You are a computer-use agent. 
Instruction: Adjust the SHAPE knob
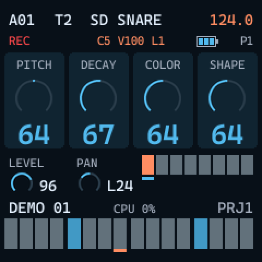coord(227,96)
